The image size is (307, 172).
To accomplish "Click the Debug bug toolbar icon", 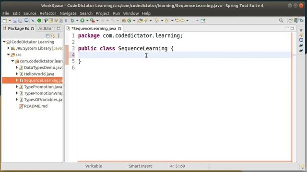I will click(72, 21).
